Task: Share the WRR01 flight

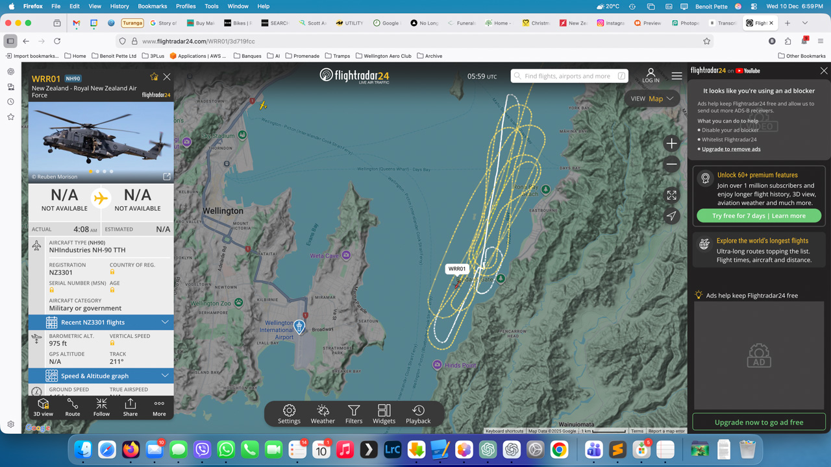Action: 130,407
